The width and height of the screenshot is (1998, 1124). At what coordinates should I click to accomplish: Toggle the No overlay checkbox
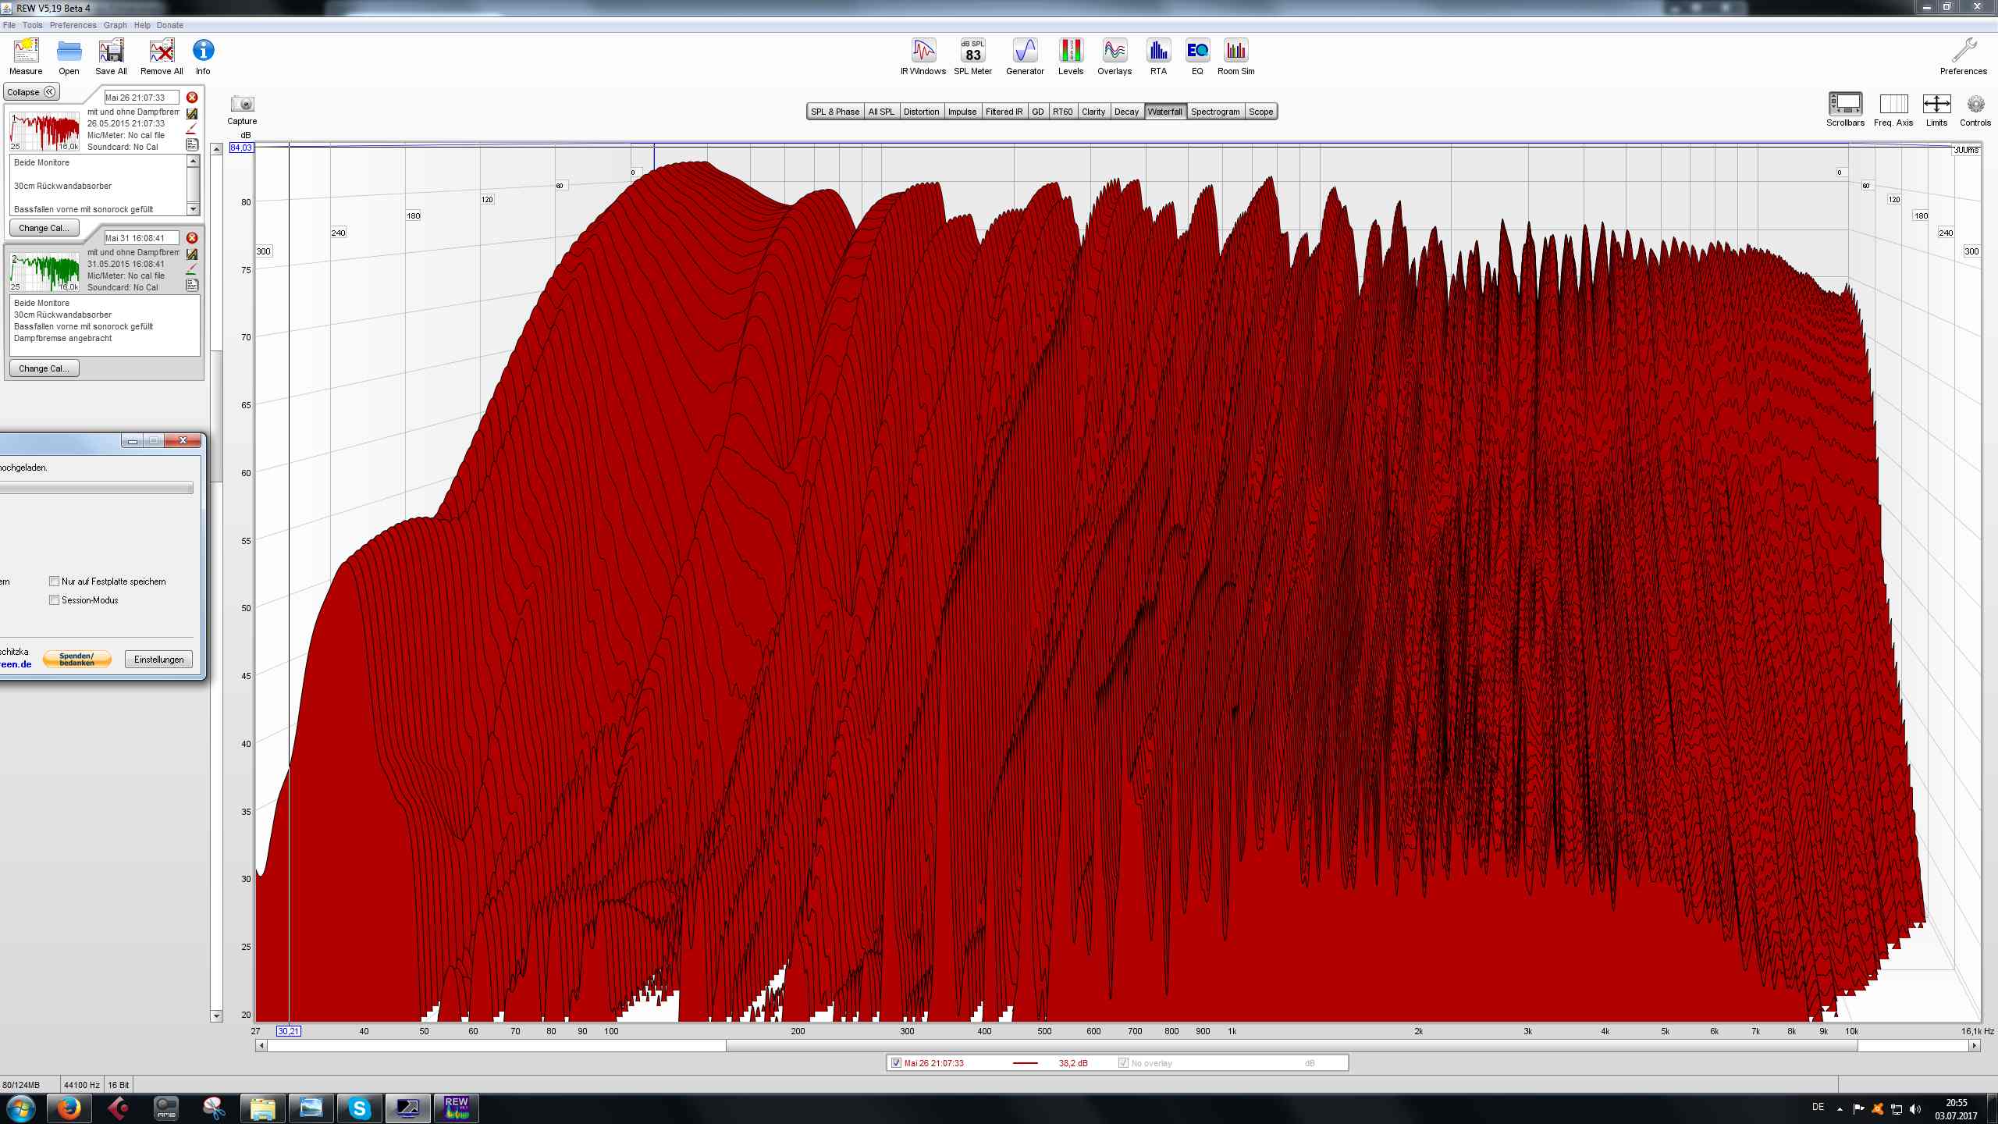coord(1123,1063)
